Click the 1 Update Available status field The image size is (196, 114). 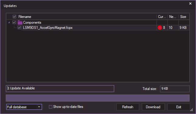(60, 89)
